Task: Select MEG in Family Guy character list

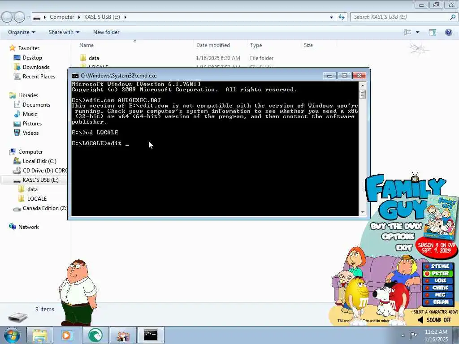Action: (x=438, y=295)
